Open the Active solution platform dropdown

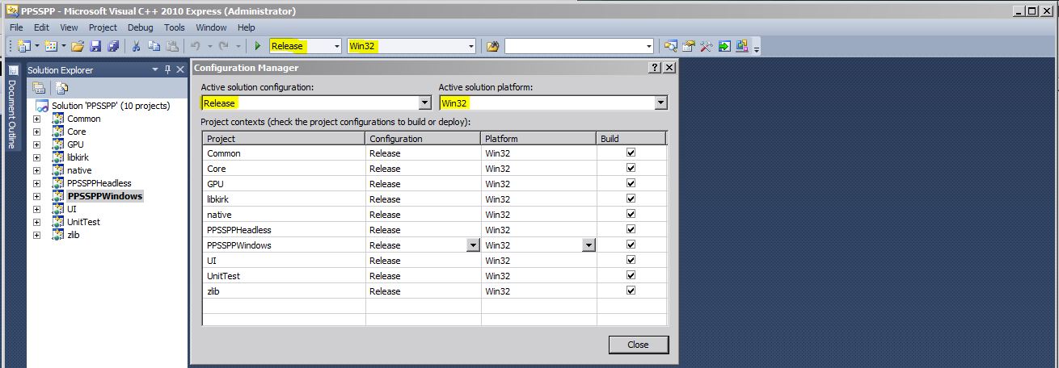[x=660, y=103]
